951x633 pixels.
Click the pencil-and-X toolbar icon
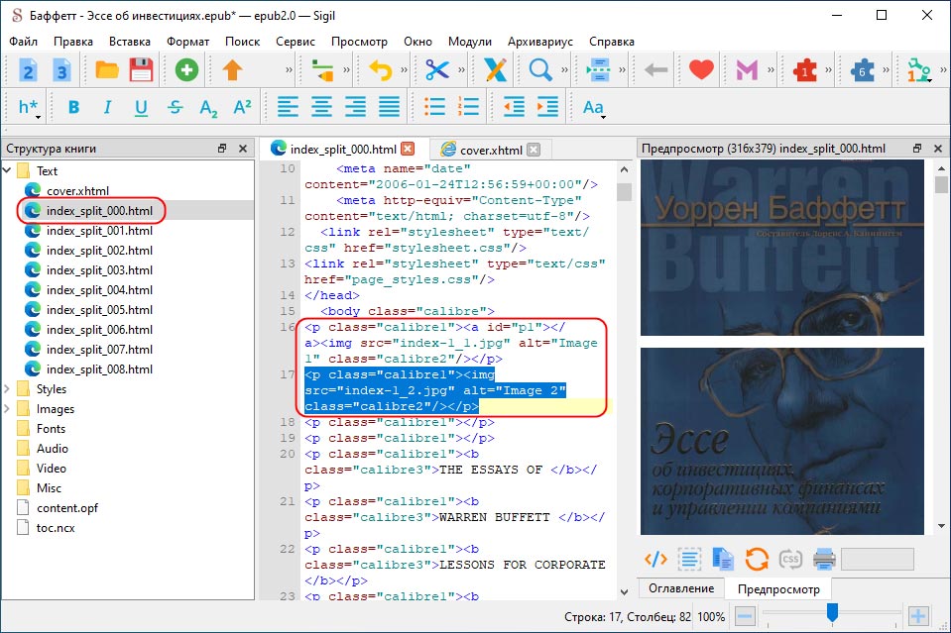pos(495,70)
